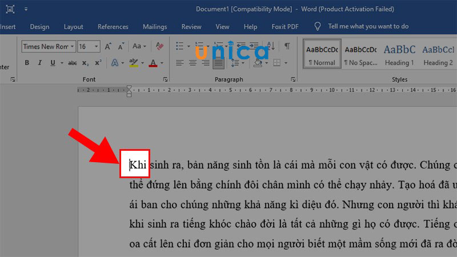Viewport: 457px width, 257px height.
Task: Click Sort A-Z icon
Action: [271, 46]
